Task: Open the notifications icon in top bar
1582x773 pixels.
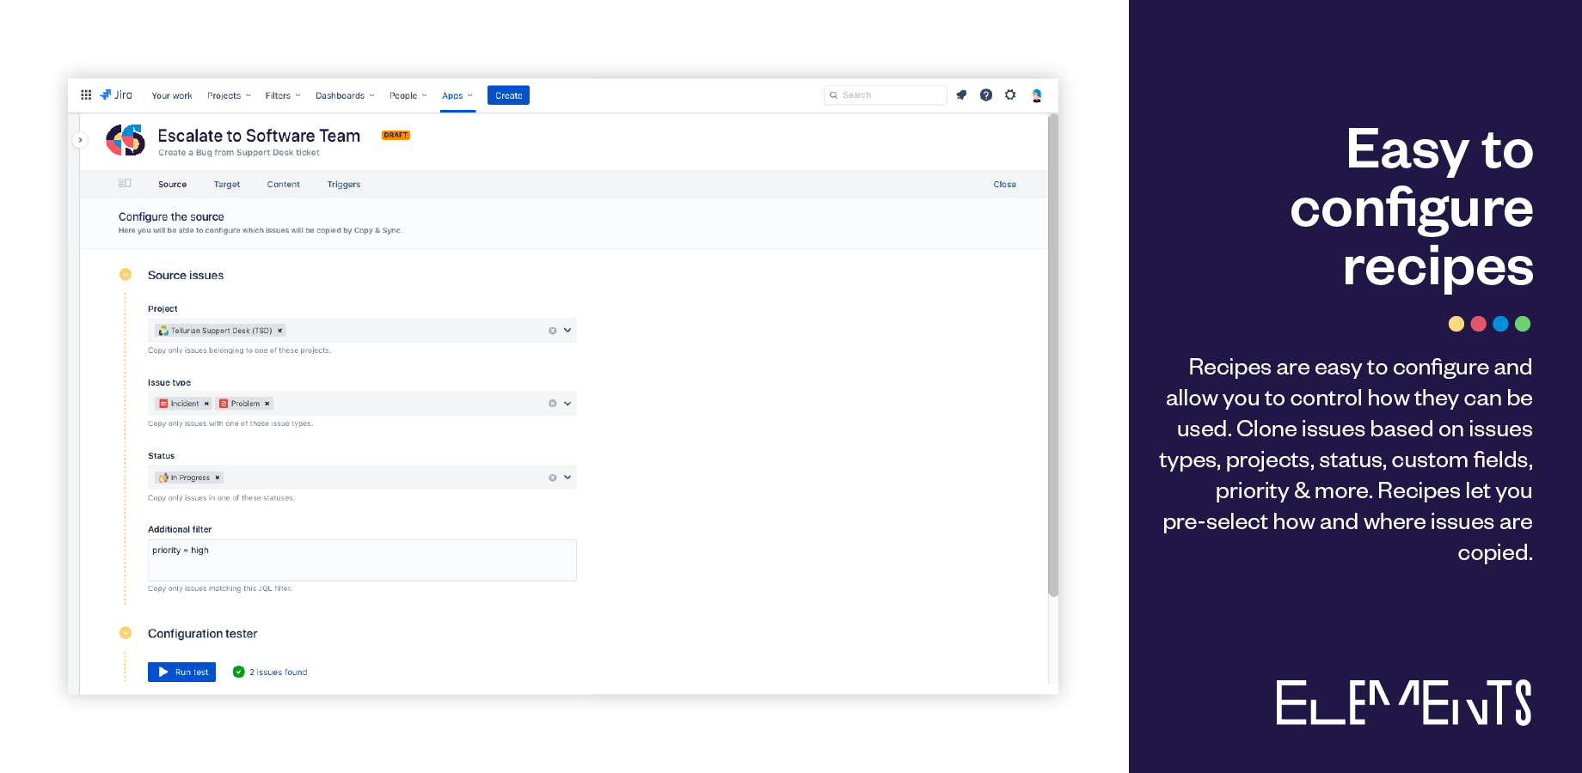Action: (961, 95)
